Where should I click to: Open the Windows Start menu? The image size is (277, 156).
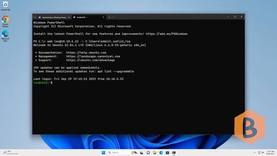point(103,153)
